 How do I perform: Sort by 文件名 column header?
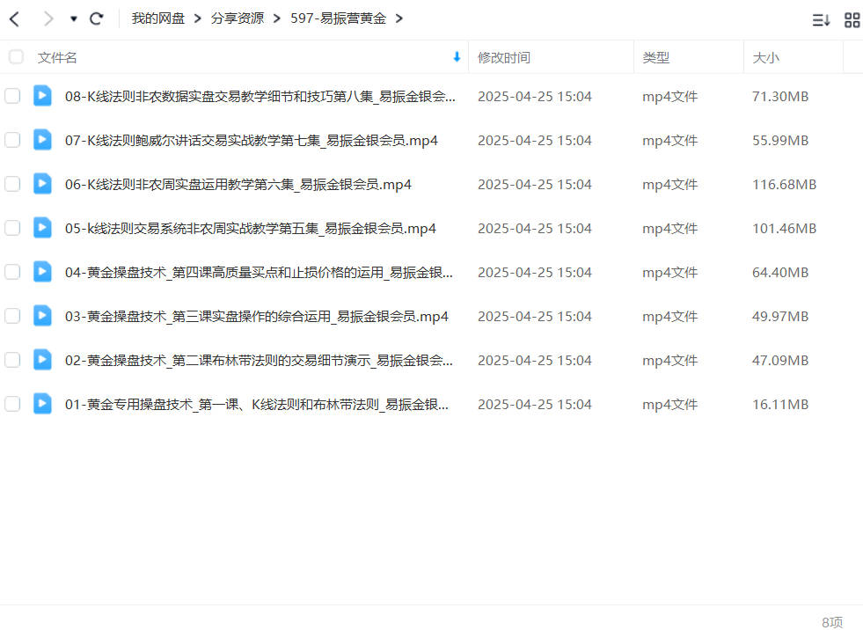click(57, 58)
